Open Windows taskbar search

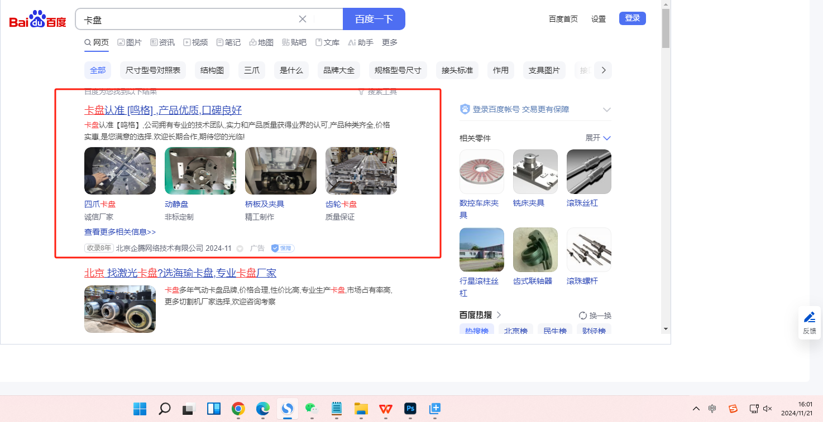point(164,409)
